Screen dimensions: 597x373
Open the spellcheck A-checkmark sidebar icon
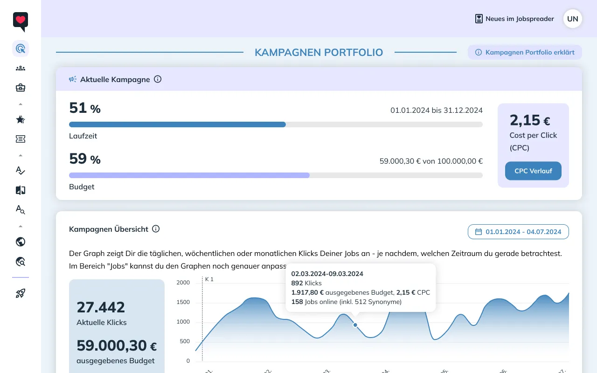(21, 171)
